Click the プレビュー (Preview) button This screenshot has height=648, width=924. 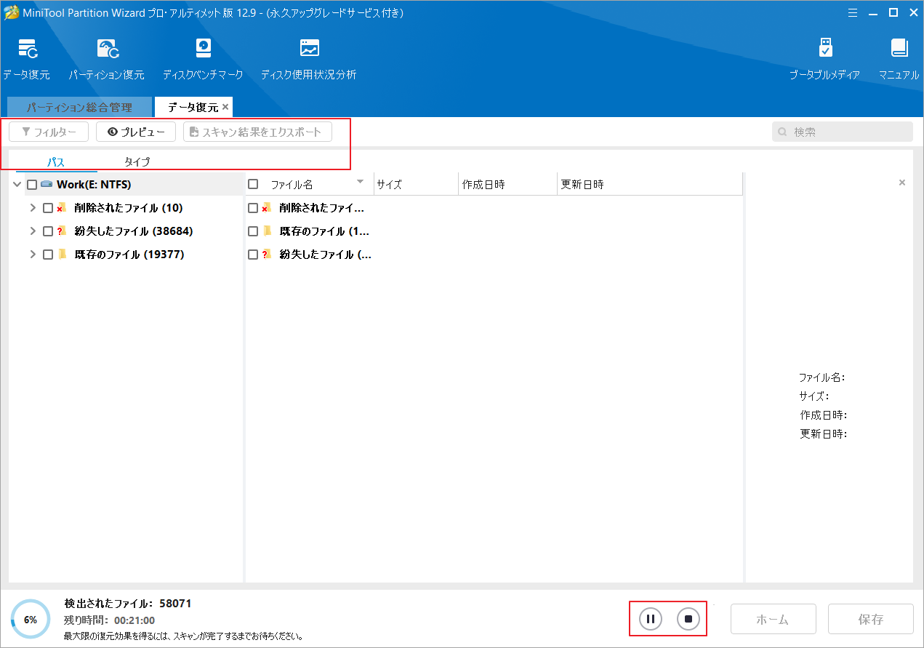(x=136, y=132)
